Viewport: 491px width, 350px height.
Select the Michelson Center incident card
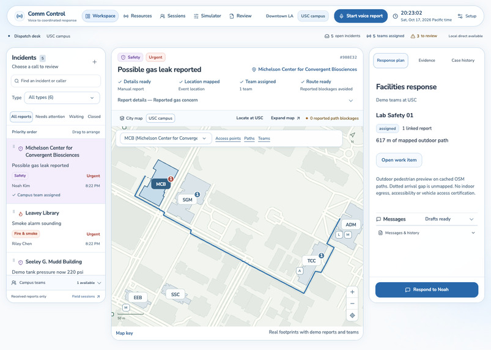click(x=56, y=171)
